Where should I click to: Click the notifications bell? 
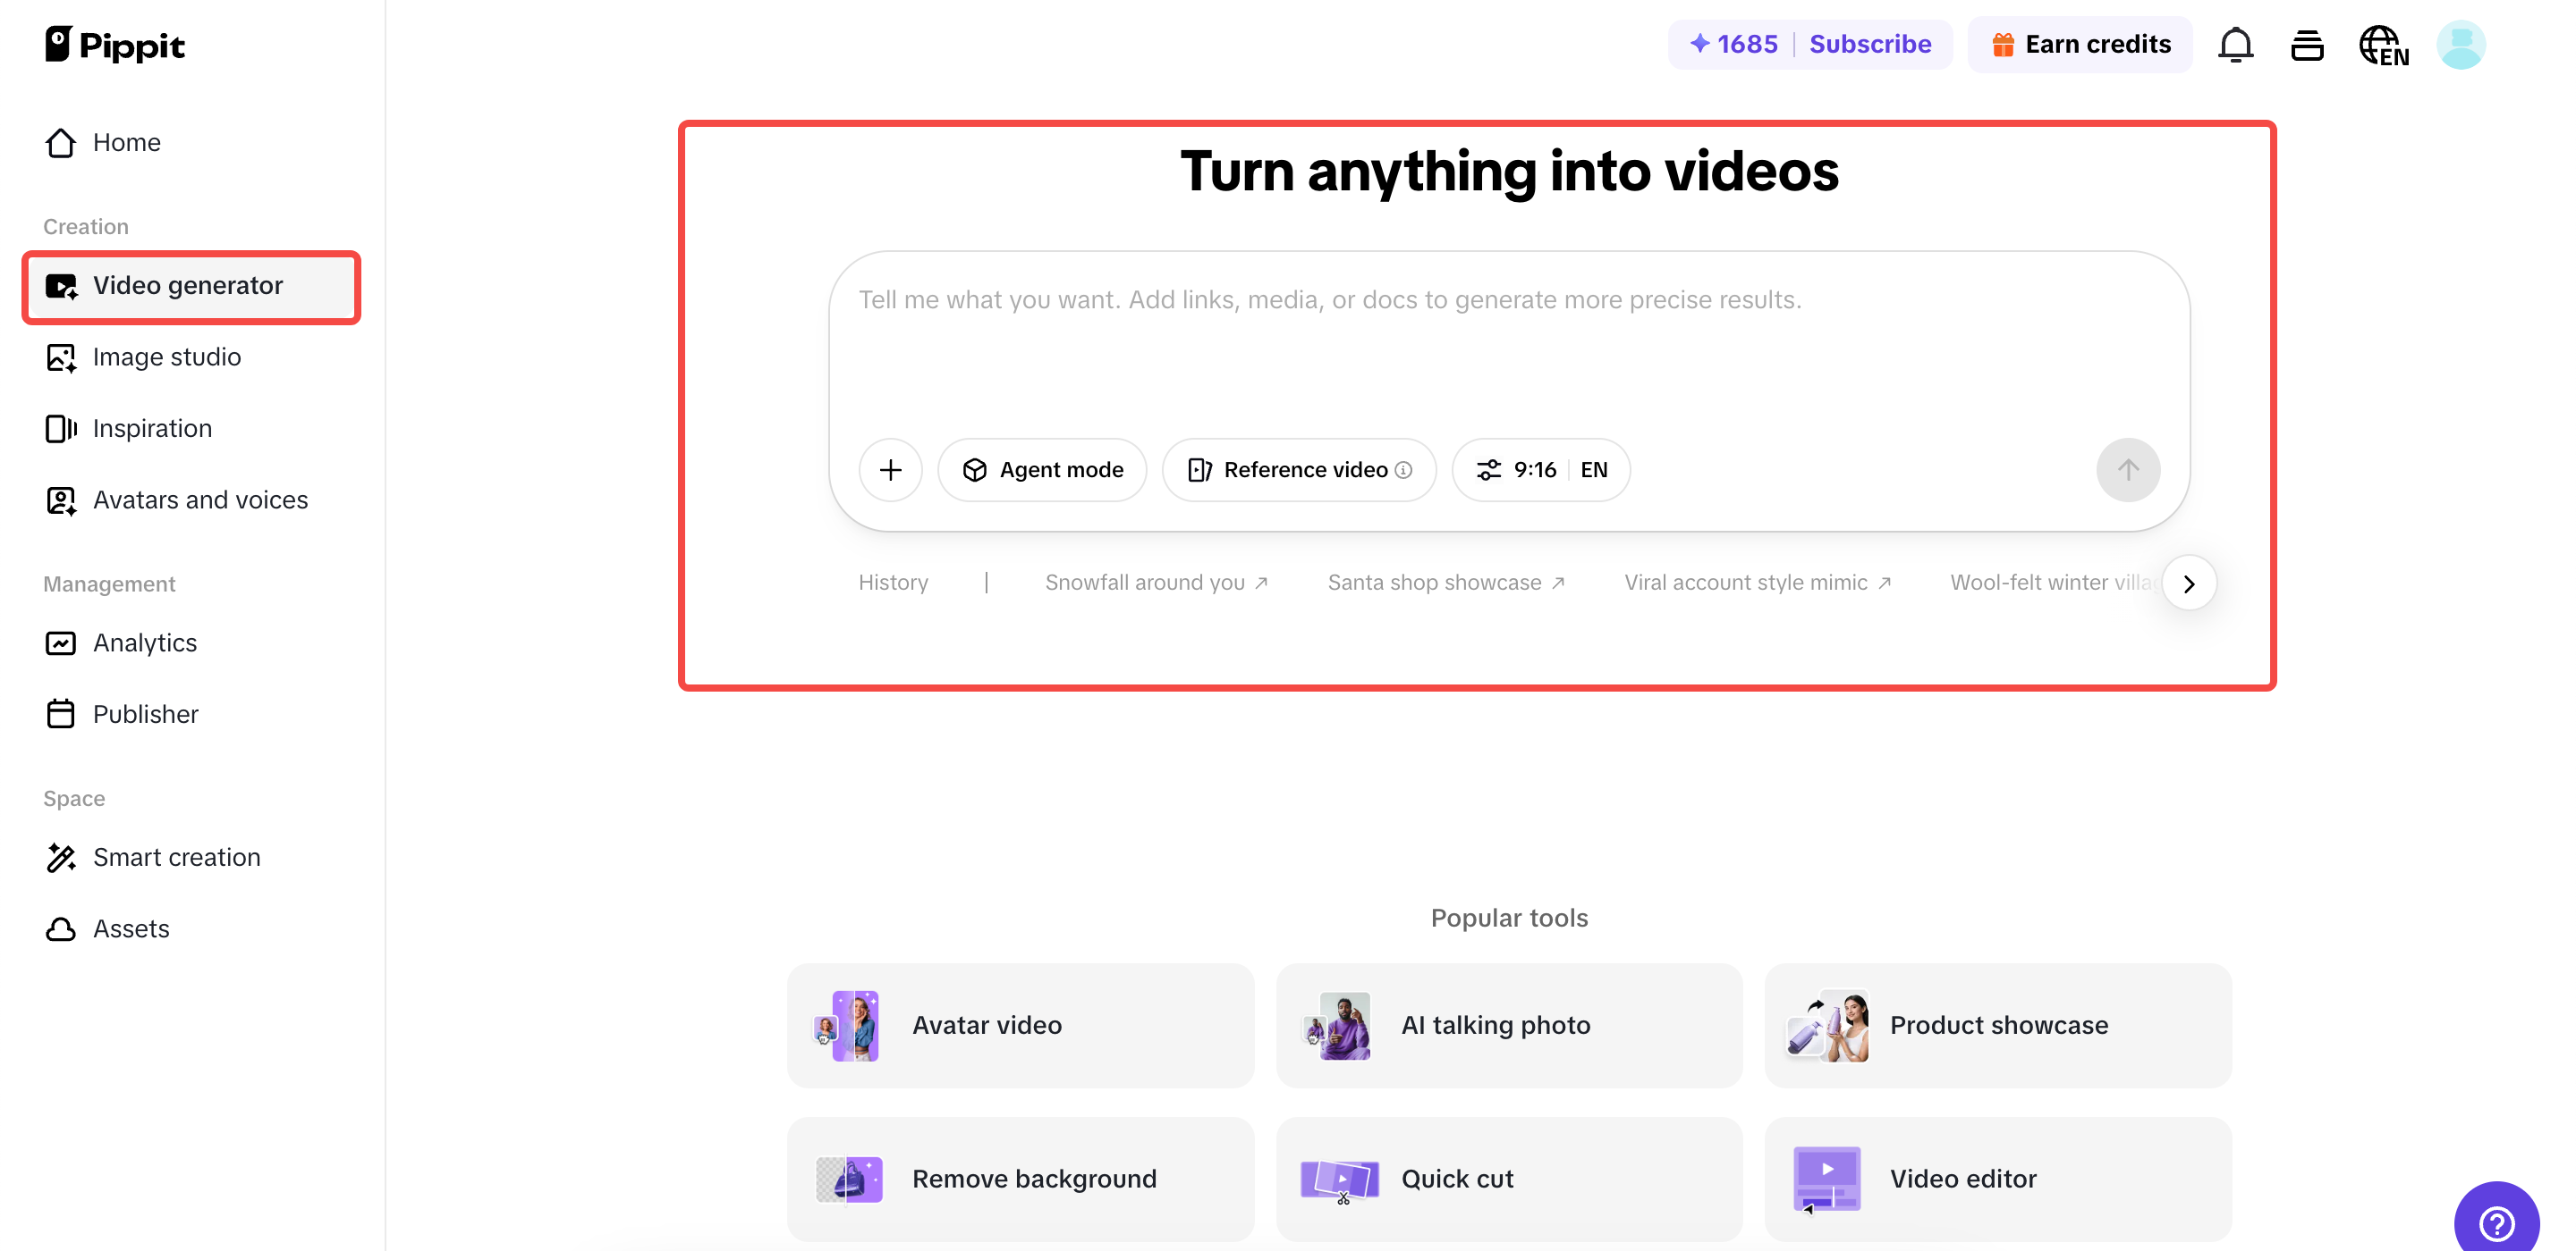(x=2236, y=44)
